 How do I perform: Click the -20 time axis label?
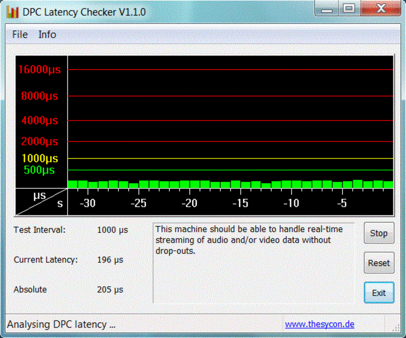189,203
